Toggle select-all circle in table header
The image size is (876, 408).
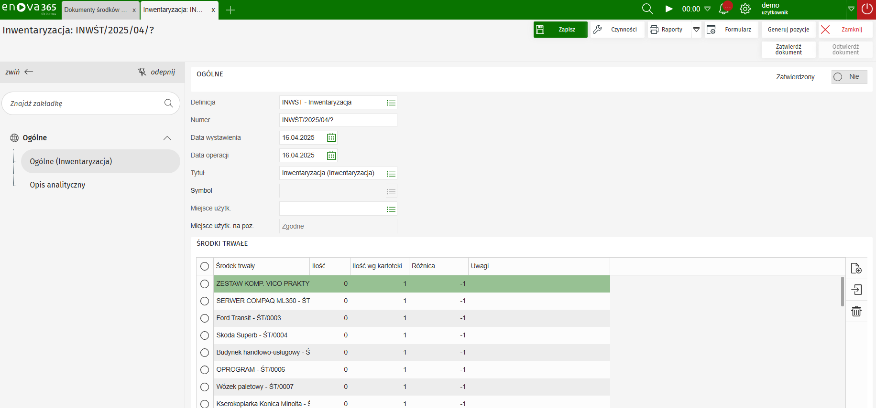pos(205,266)
